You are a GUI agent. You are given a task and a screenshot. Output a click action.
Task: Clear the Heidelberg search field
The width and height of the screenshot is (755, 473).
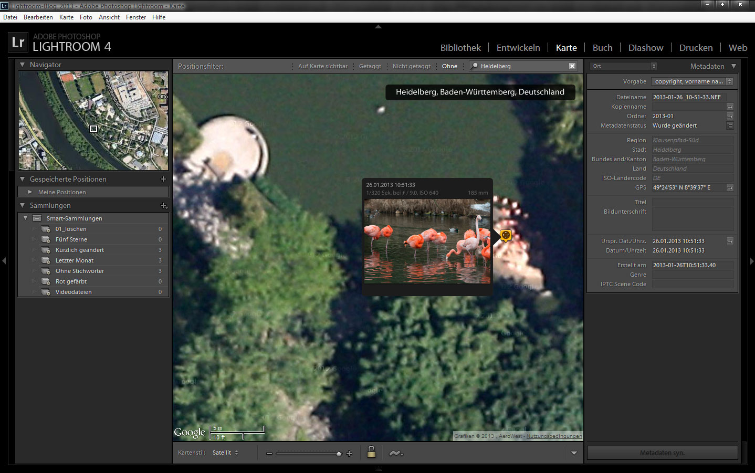[x=572, y=66]
